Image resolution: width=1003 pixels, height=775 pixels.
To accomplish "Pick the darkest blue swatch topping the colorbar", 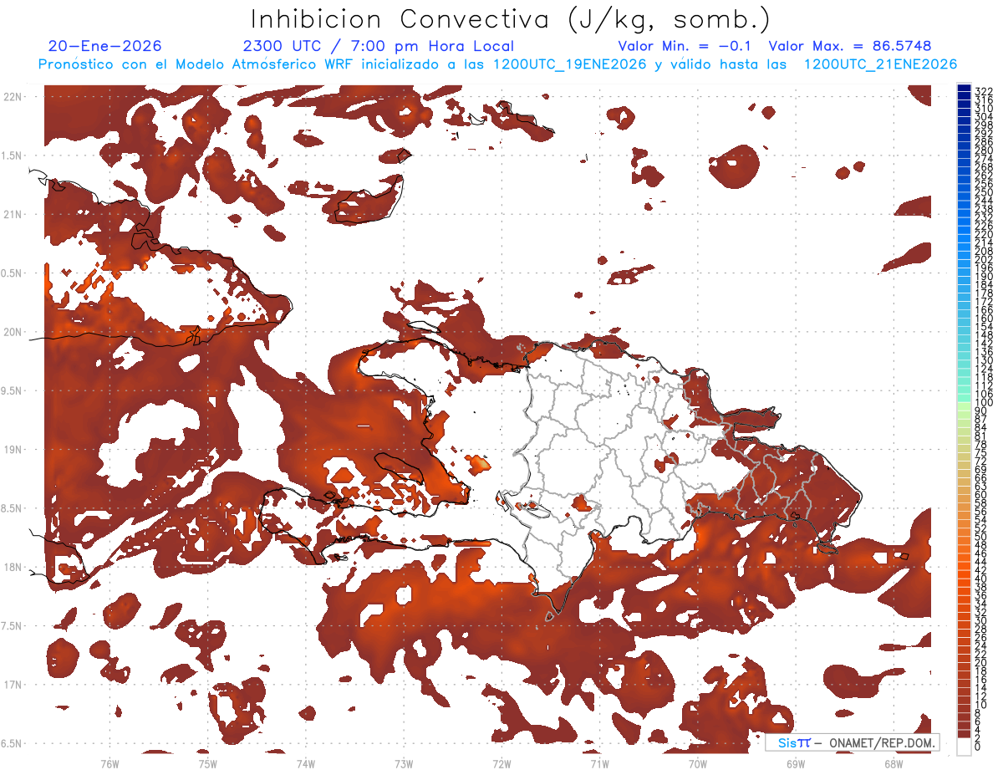I will (x=964, y=88).
